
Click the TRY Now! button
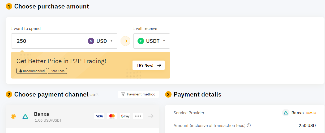coord(148,65)
